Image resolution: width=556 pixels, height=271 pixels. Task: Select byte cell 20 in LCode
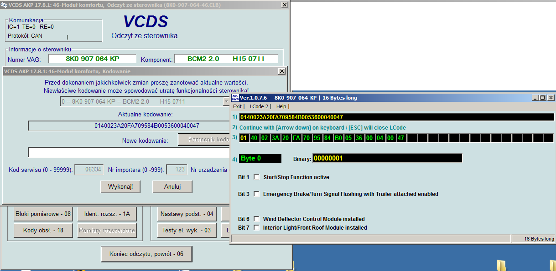click(286, 138)
